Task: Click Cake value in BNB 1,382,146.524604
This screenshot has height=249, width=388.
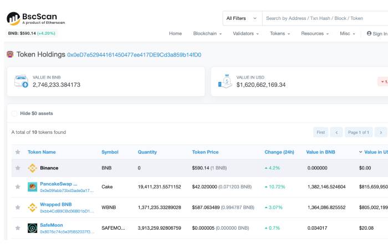Action: [x=326, y=187]
